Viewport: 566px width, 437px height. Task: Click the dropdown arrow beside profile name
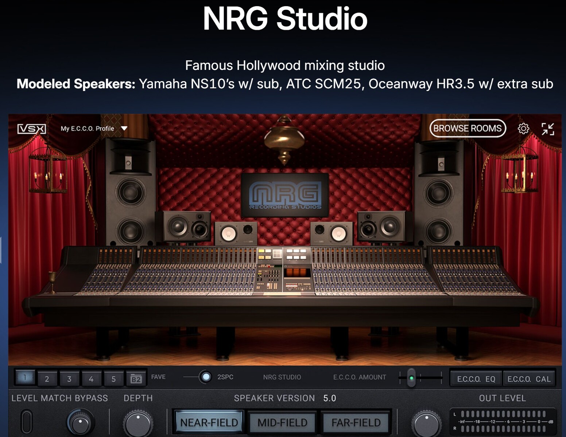124,129
